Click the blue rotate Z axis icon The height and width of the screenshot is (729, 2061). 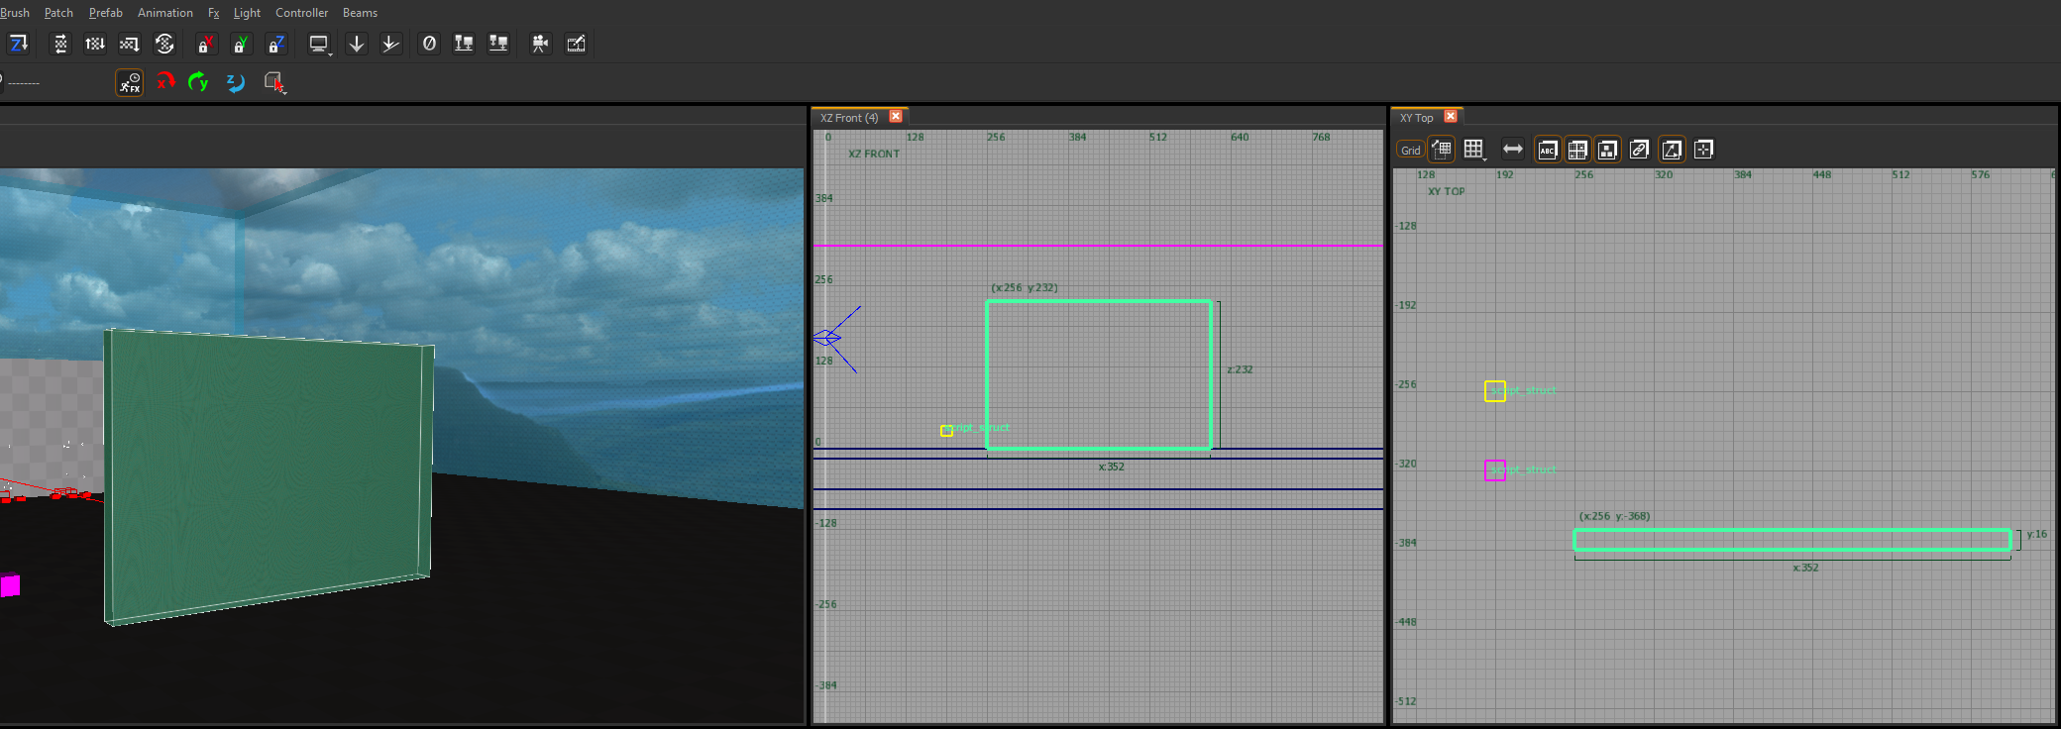235,82
